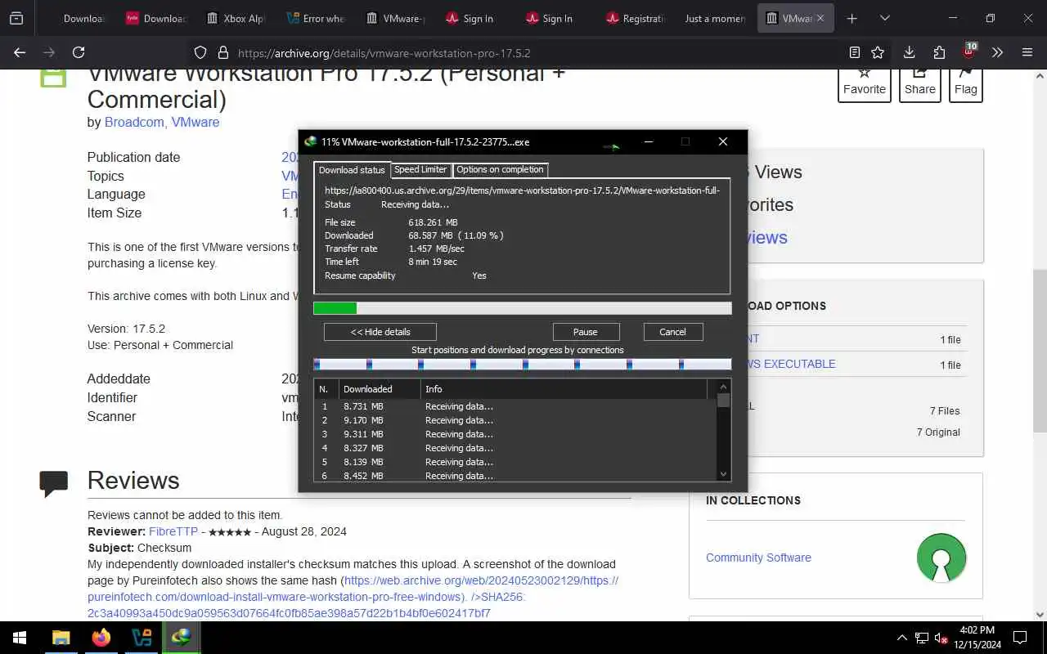The height and width of the screenshot is (654, 1047).
Task: Click the reviews speech bubble icon
Action: click(54, 483)
